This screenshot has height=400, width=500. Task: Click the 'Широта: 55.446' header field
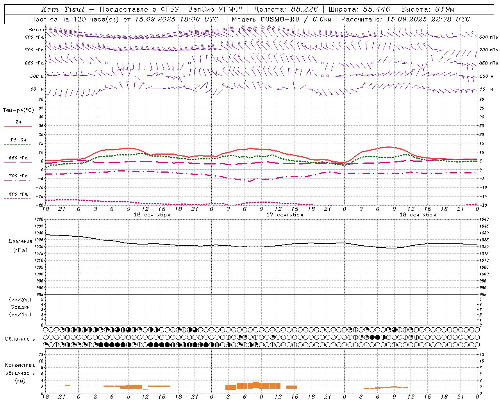tap(359, 9)
